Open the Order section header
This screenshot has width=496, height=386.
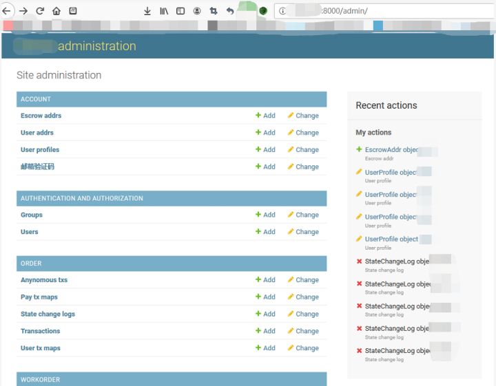point(31,264)
